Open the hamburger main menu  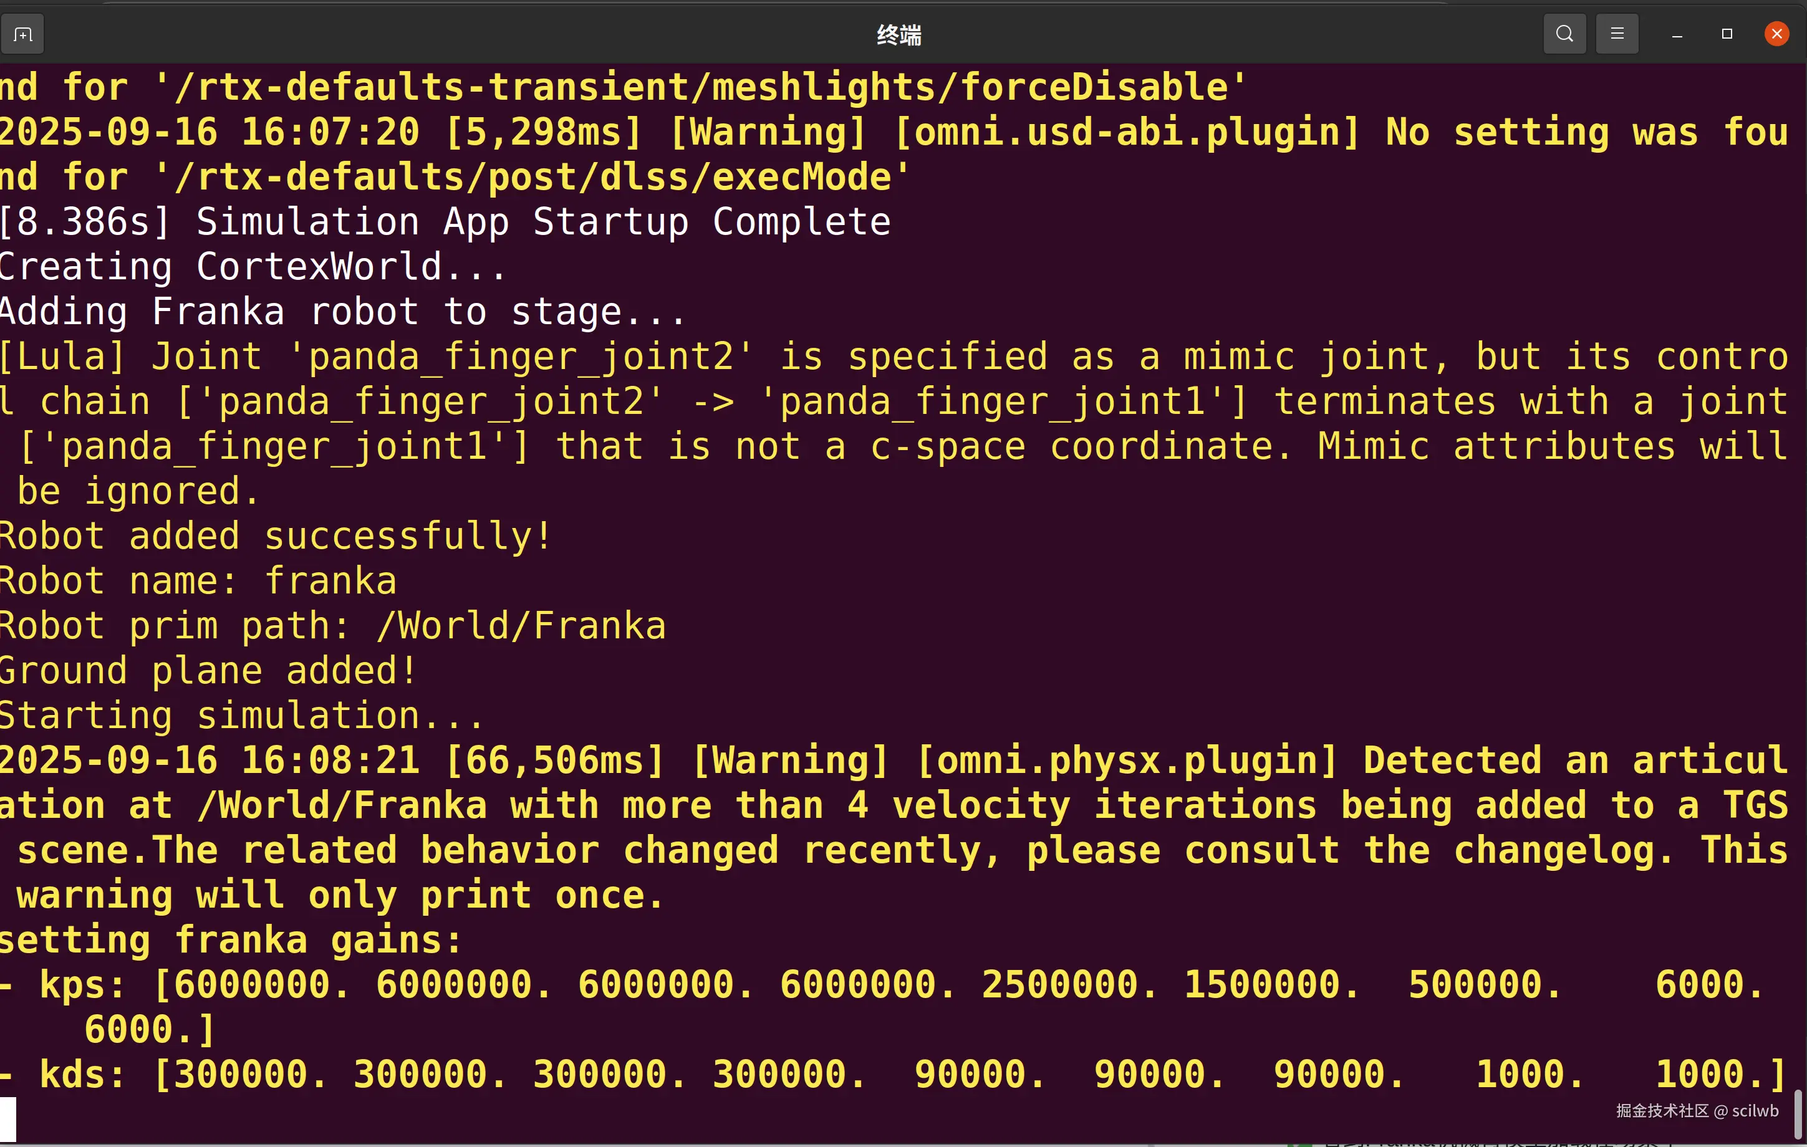click(x=1616, y=34)
